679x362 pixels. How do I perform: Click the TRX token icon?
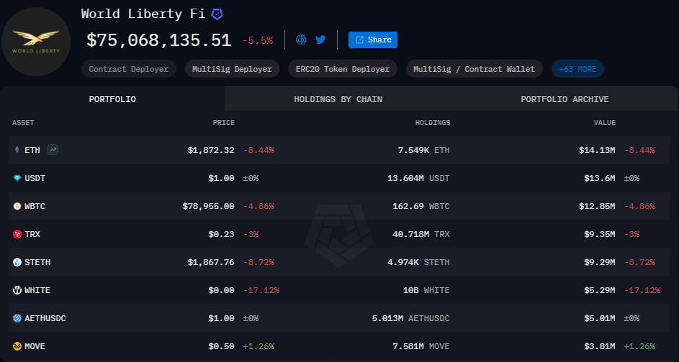click(17, 234)
